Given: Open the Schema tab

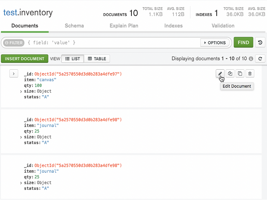Looking at the screenshot, I should pos(74,26).
